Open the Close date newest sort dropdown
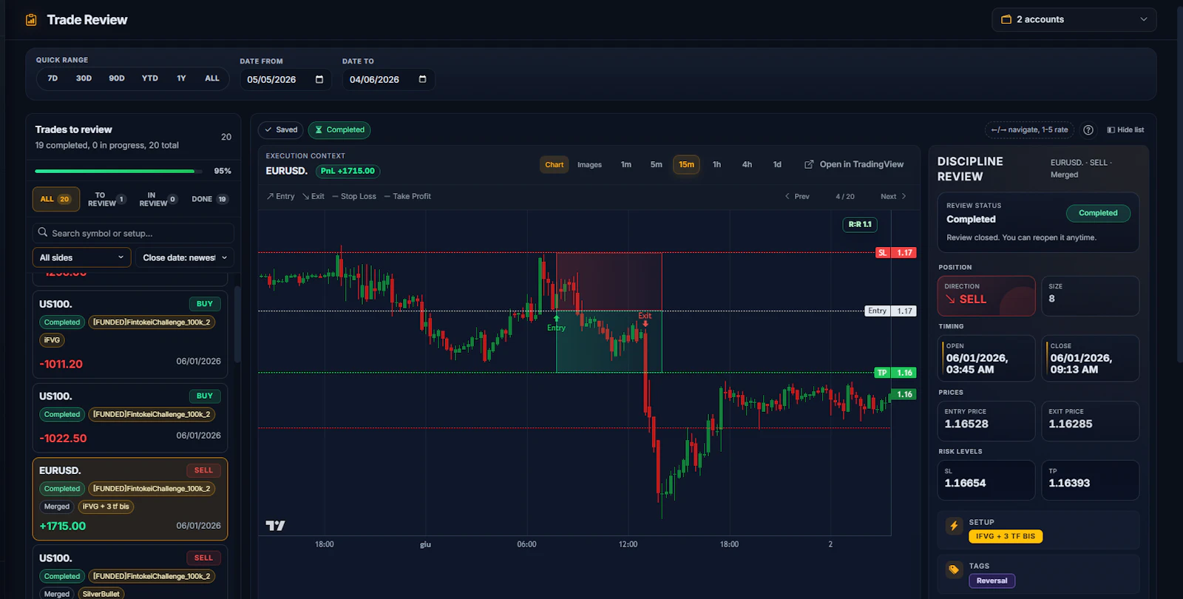Image resolution: width=1183 pixels, height=599 pixels. 185,257
